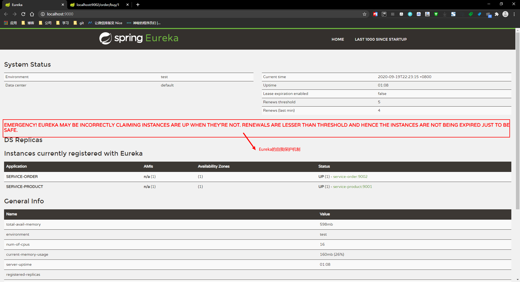Reload the Eureka page
520x282 pixels.
point(23,14)
